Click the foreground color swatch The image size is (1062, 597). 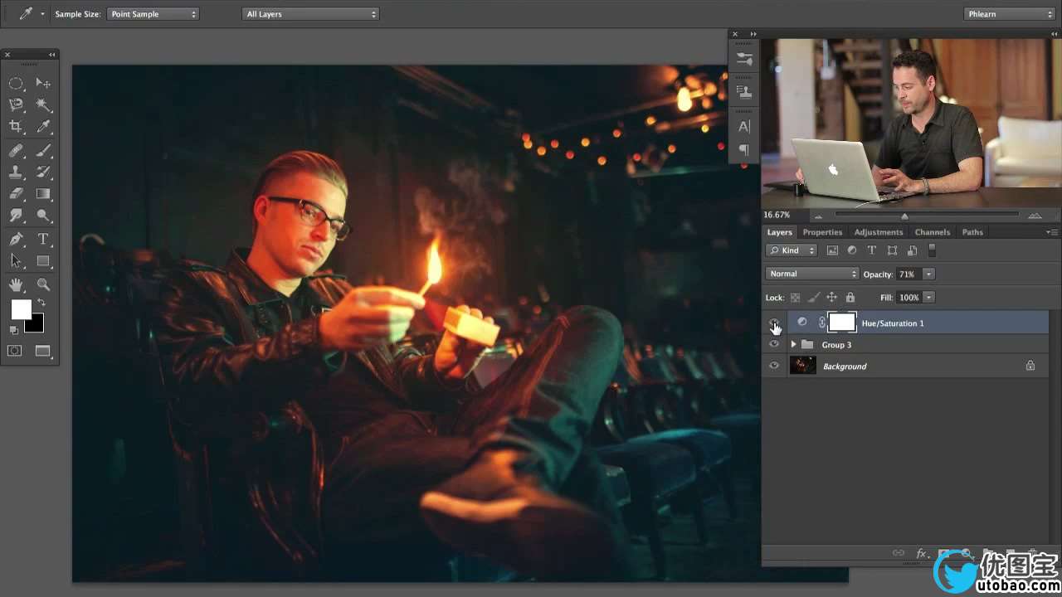pyautogui.click(x=20, y=309)
